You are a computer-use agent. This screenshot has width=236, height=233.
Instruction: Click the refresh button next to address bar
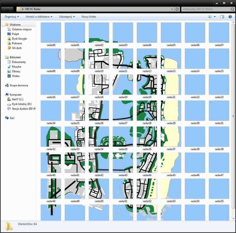pyautogui.click(x=177, y=9)
